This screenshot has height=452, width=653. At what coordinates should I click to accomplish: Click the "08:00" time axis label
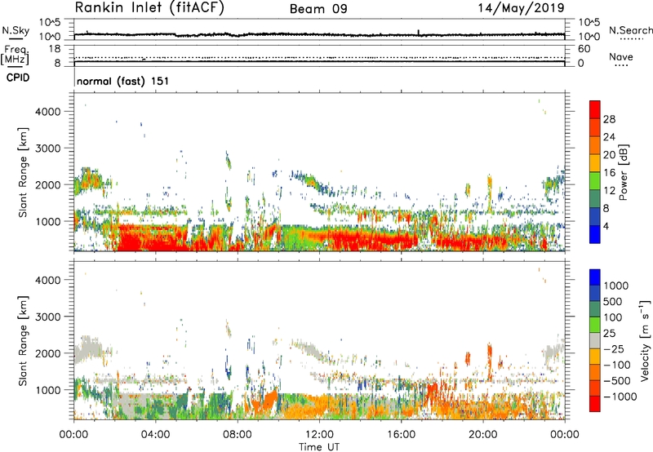coord(238,435)
